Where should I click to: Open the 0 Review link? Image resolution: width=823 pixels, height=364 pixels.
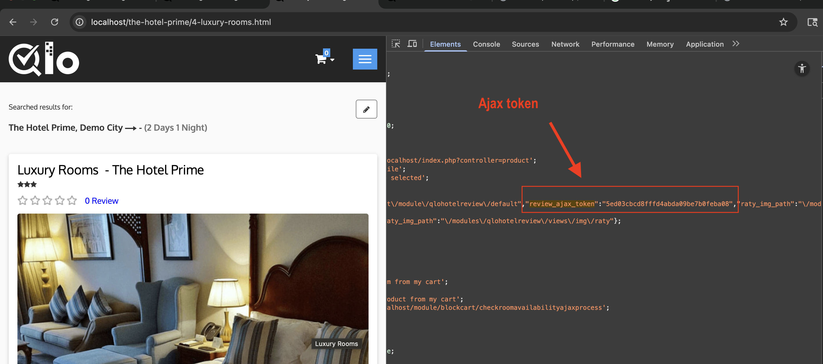pyautogui.click(x=102, y=201)
